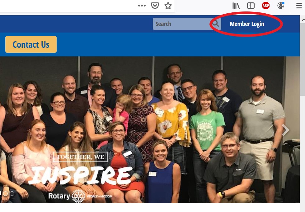Open Member Login link
Image resolution: width=305 pixels, height=212 pixels.
(247, 24)
